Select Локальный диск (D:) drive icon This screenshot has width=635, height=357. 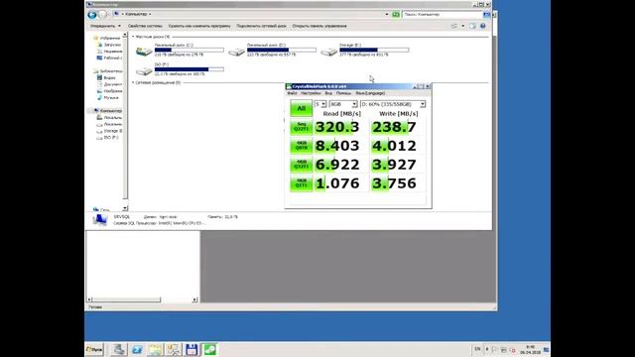pos(236,52)
